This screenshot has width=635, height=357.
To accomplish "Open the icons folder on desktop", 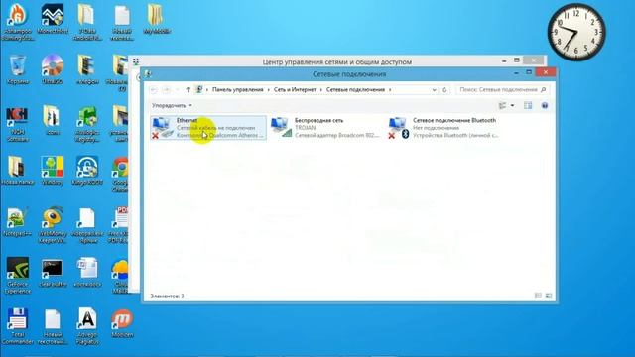I will pos(53,120).
